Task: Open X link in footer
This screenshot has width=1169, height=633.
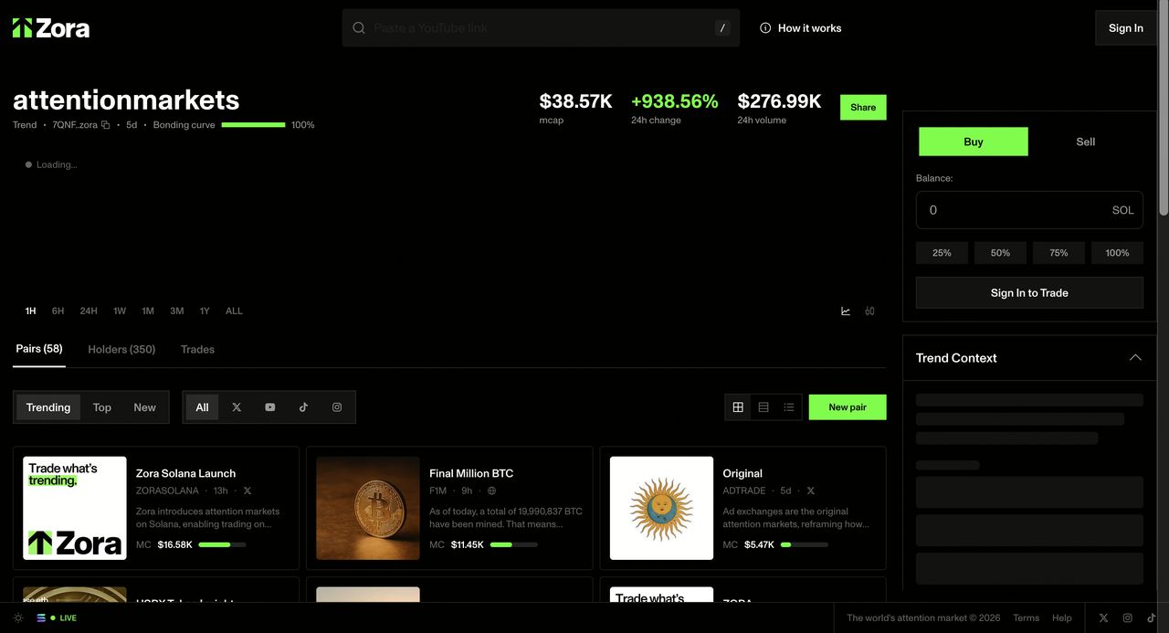Action: (1103, 618)
